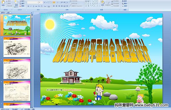
Task: Toggle Center paragraph alignment
Action: (56, 6)
